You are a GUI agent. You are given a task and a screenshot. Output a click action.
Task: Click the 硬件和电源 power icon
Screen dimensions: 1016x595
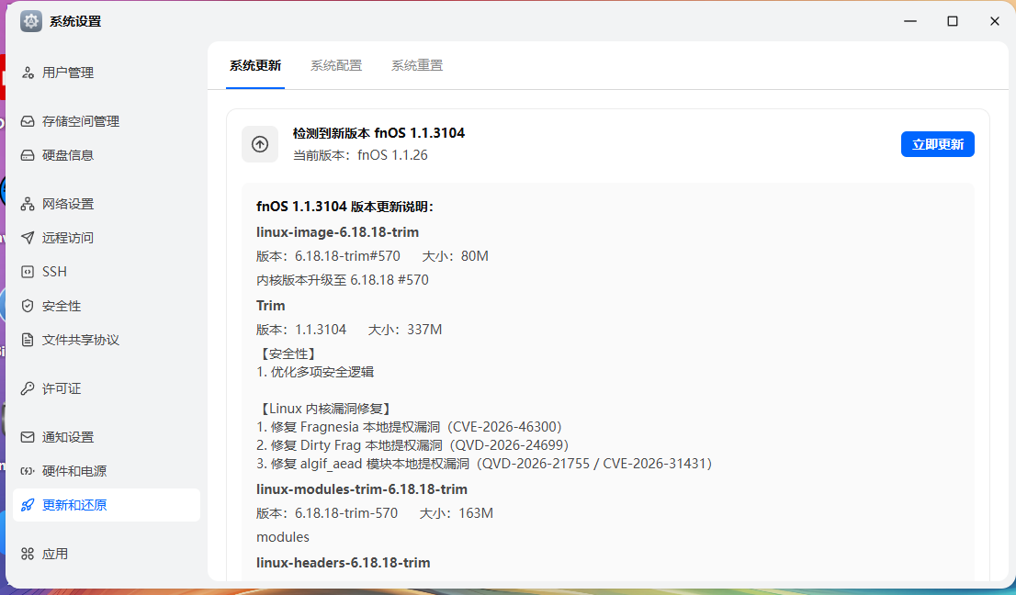point(28,471)
